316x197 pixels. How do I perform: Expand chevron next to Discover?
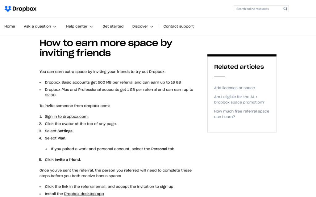[152, 27]
